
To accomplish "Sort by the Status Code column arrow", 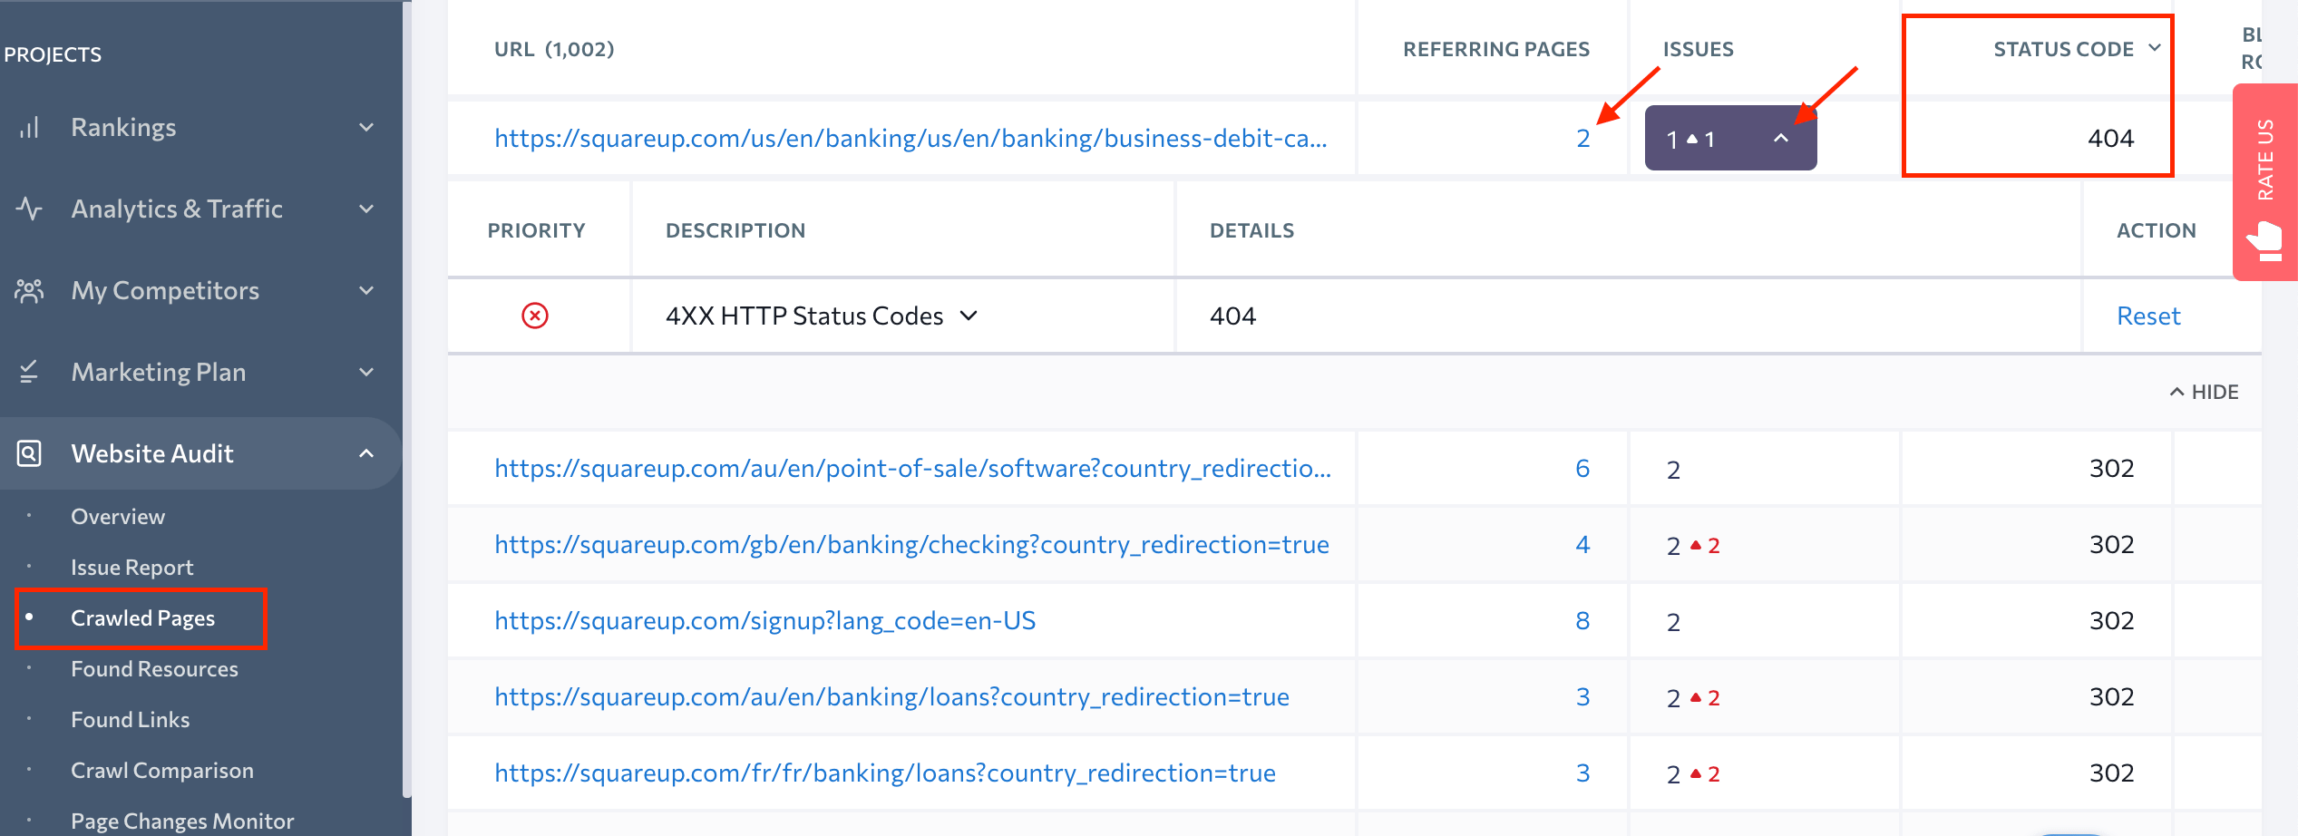I will point(2155,48).
